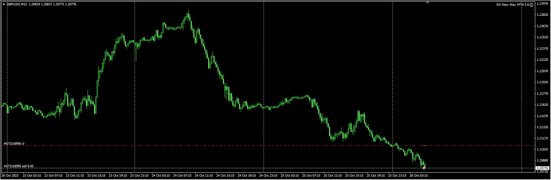Click the 24 Oct 23:15 time label
Viewport: 551px width, 180px height.
tap(268, 175)
